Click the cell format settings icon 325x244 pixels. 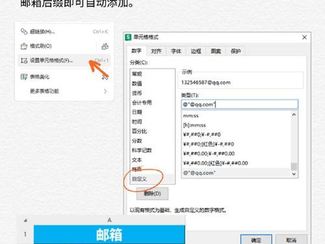(24, 61)
